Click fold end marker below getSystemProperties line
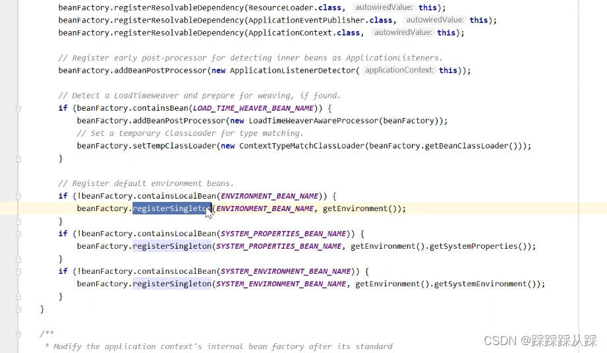The height and width of the screenshot is (353, 607). coord(18,259)
